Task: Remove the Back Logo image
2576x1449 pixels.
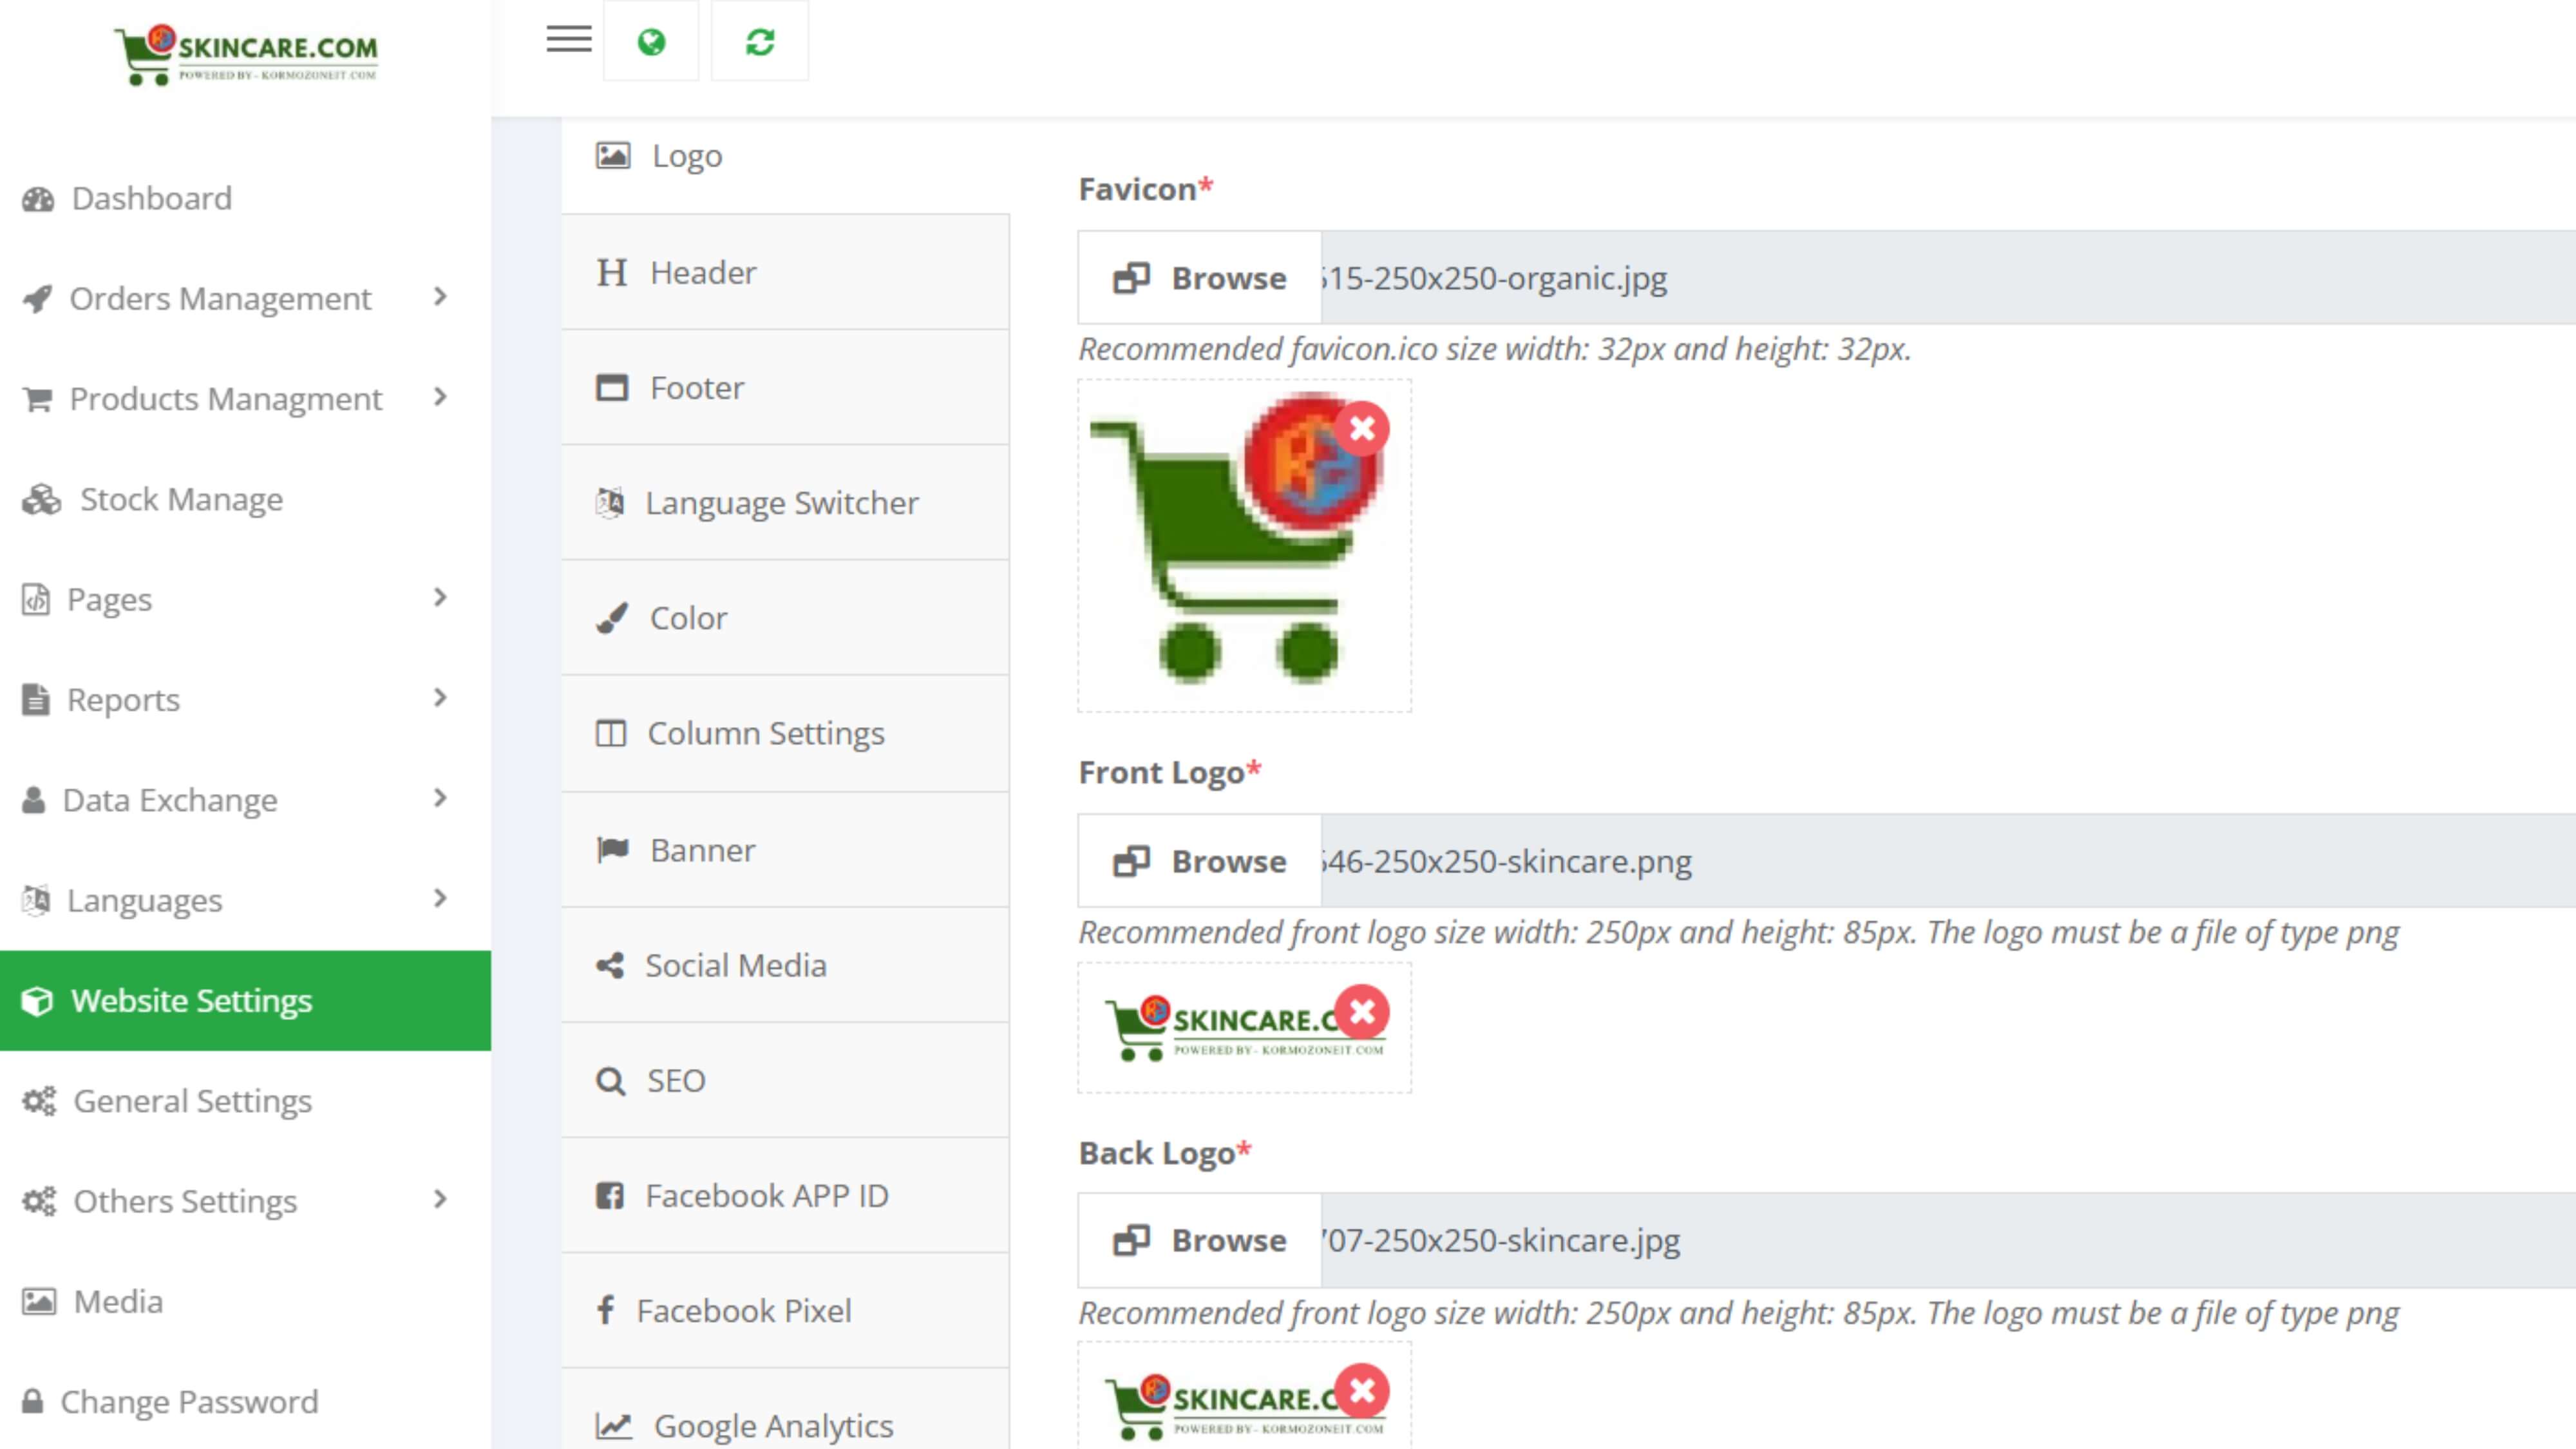Action: pyautogui.click(x=1362, y=1390)
